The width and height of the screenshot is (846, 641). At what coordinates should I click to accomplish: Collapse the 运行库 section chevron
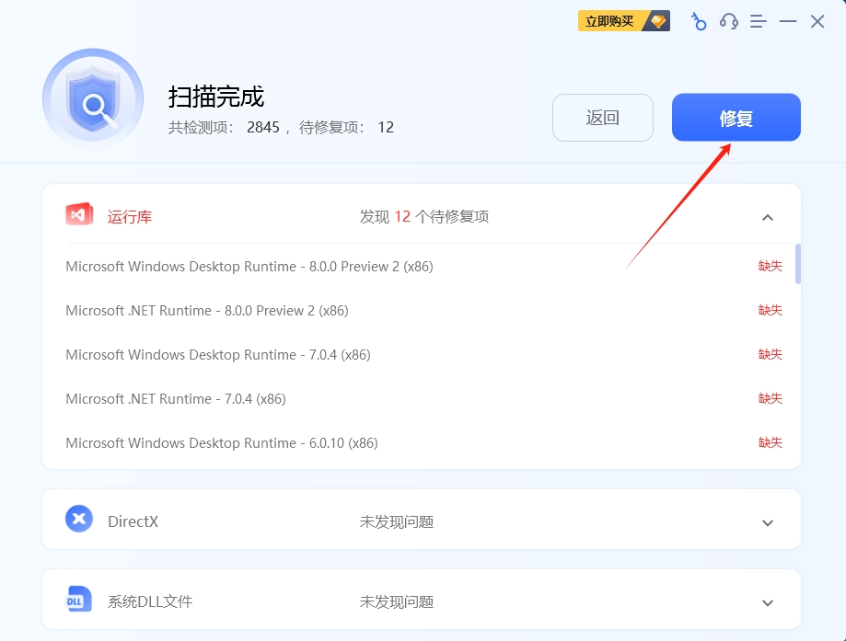click(x=767, y=217)
